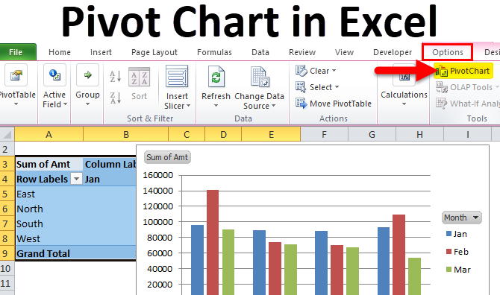Switch to the Review tab

[302, 52]
